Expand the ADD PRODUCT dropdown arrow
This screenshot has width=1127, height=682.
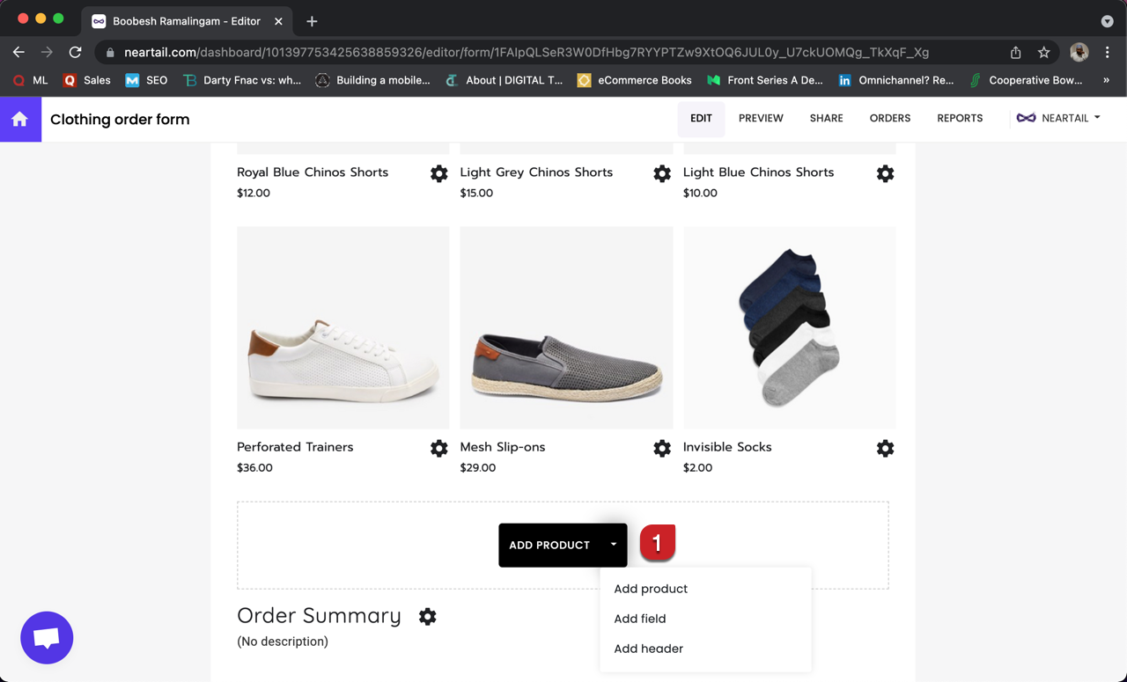(x=614, y=545)
